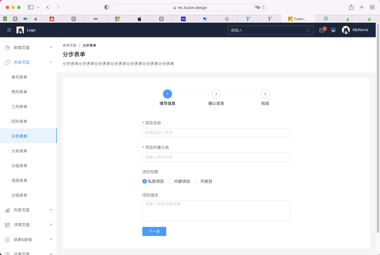Screen dimensions: 380x255
Task: Click the calendar icon next to 详情页面
Action: 7,224
